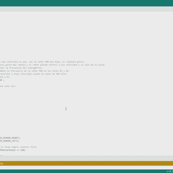Place cursor on 'se sale de la línea.' comment
This screenshot has height=173, width=173.
93,65
